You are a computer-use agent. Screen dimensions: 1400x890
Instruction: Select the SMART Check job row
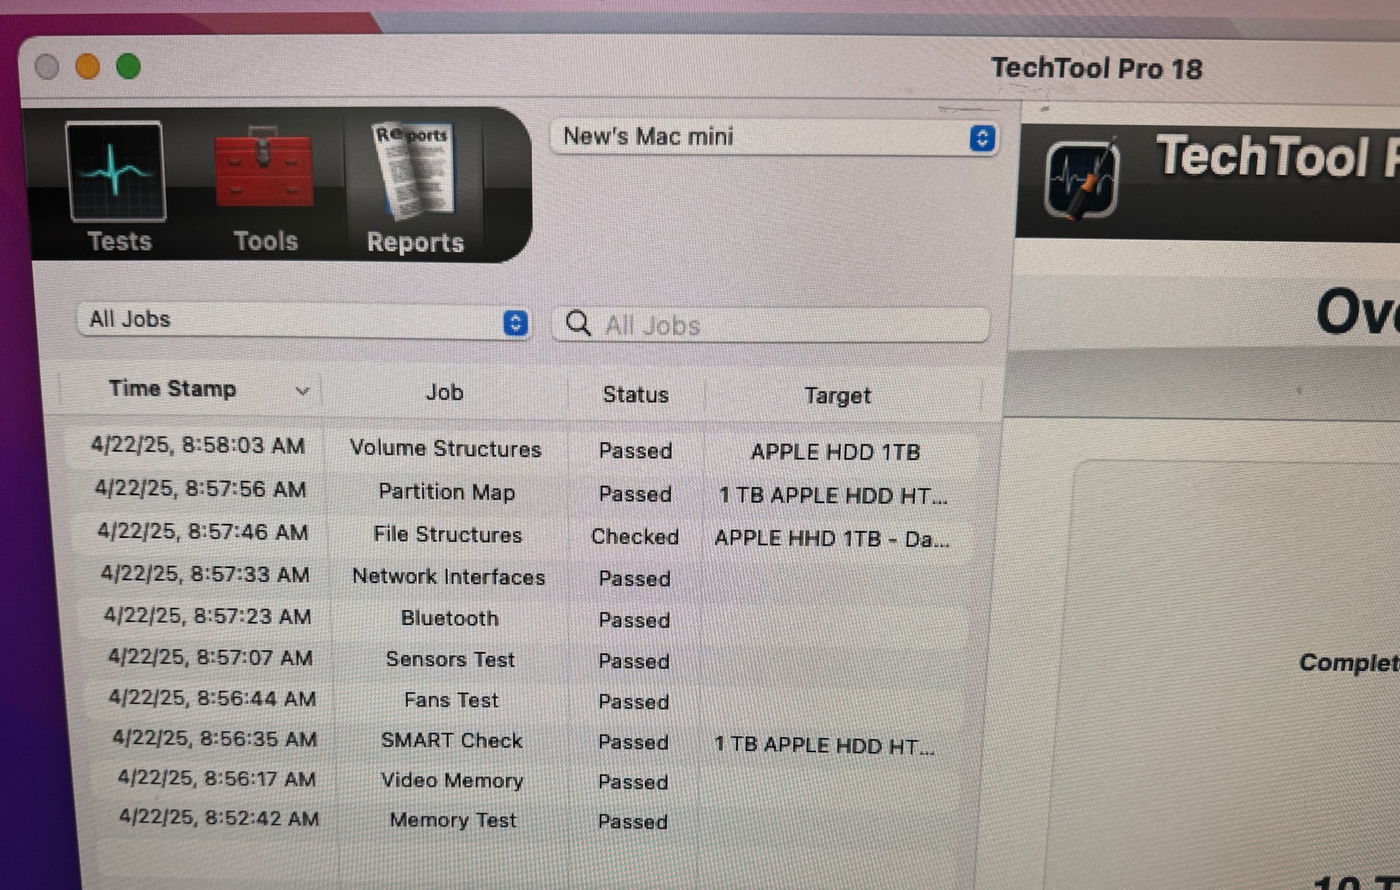[x=451, y=740]
